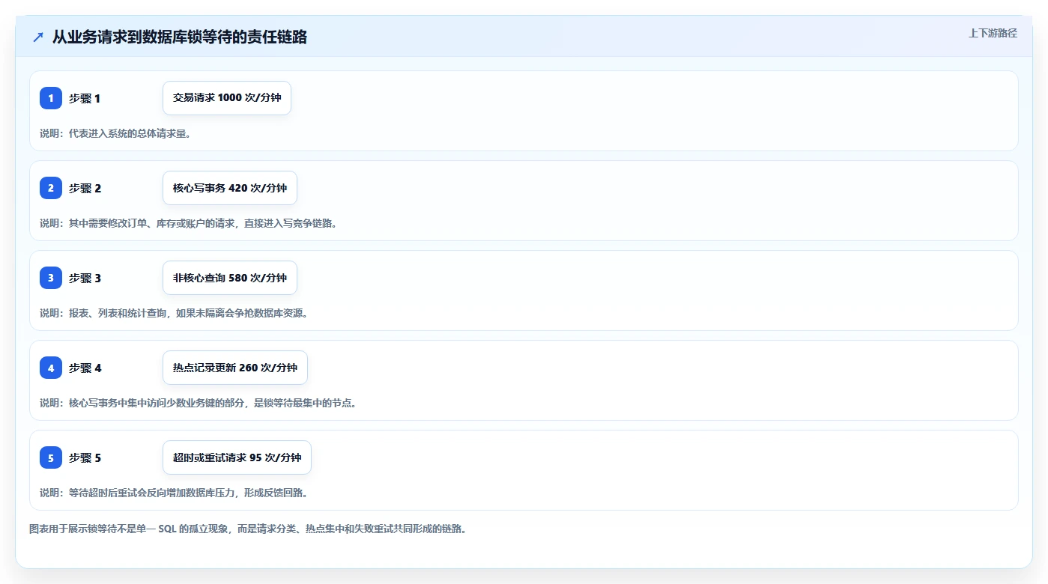
Task: Click the arrow icon beside the chart title
Action: click(38, 37)
